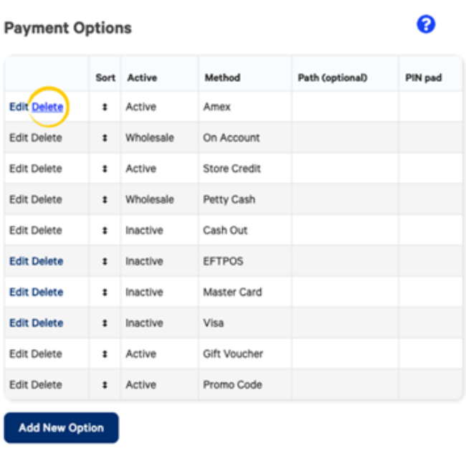Click the sort handle for Cash Out row

(105, 230)
